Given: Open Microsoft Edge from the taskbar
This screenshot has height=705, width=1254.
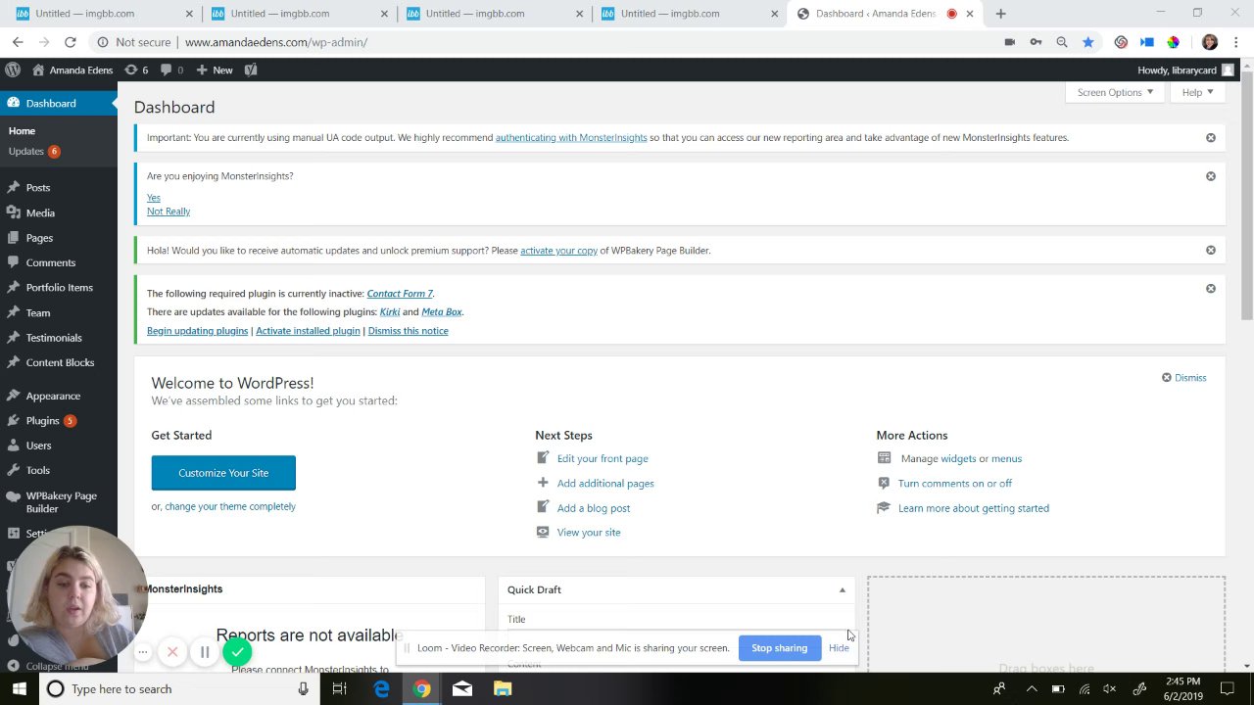Looking at the screenshot, I should pyautogui.click(x=381, y=689).
